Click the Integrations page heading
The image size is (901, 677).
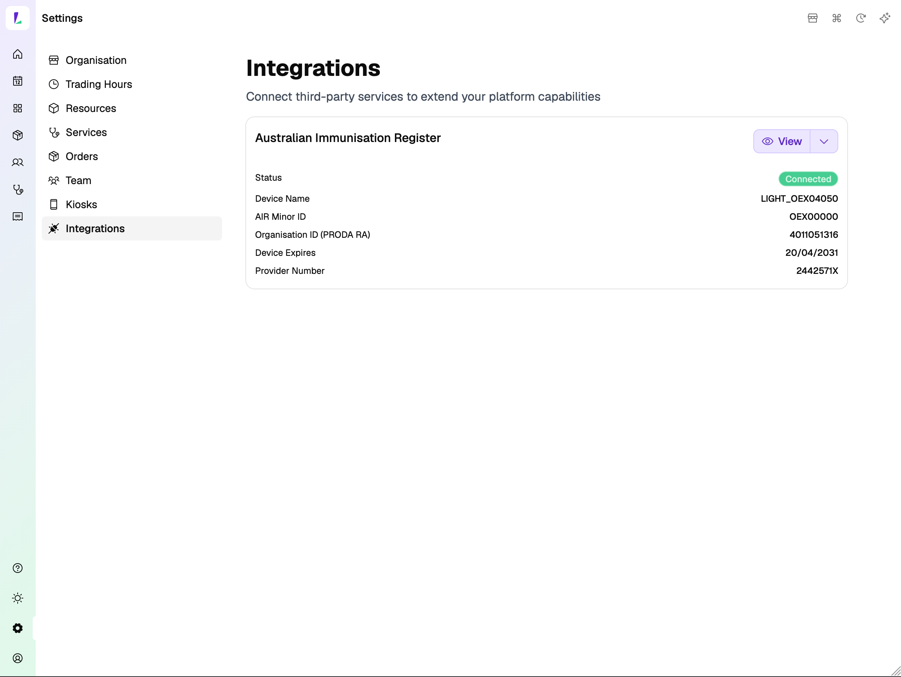(313, 68)
